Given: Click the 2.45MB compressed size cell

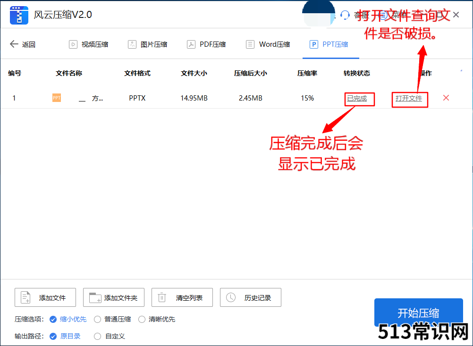Looking at the screenshot, I should point(251,98).
